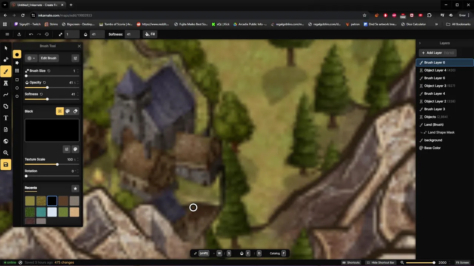Screen dimensions: 474x266
Task: Click the top bar opacity input field
Action: click(97, 34)
